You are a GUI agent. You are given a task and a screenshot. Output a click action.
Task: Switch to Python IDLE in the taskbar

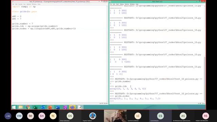pos(80,107)
